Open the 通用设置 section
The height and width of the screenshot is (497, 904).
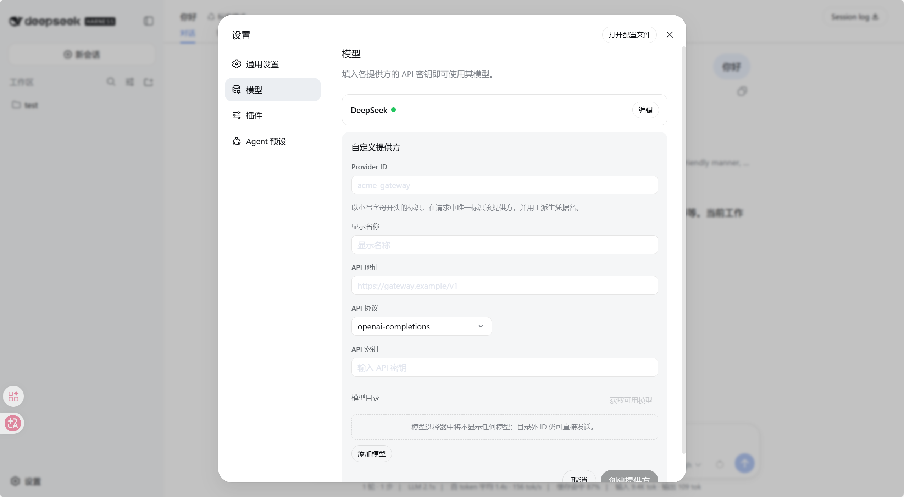(273, 64)
